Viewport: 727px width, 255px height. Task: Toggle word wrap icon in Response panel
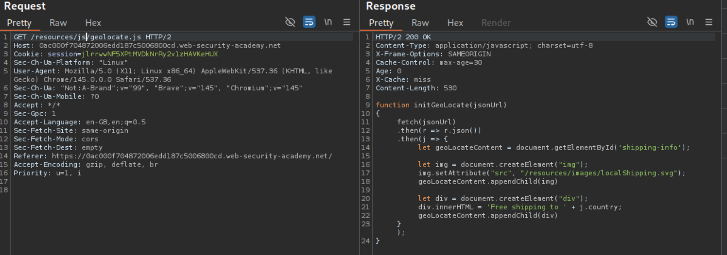pyautogui.click(x=671, y=22)
